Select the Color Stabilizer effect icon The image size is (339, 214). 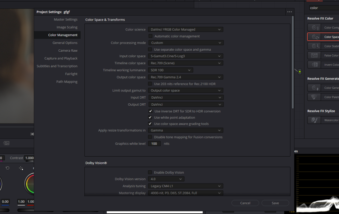coord(315,46)
